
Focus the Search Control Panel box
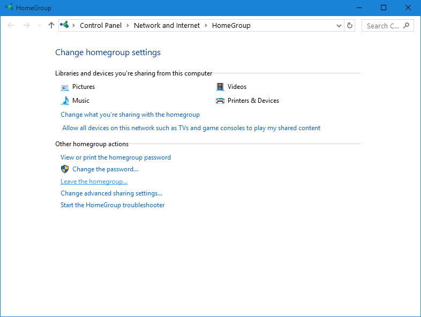pos(387,26)
